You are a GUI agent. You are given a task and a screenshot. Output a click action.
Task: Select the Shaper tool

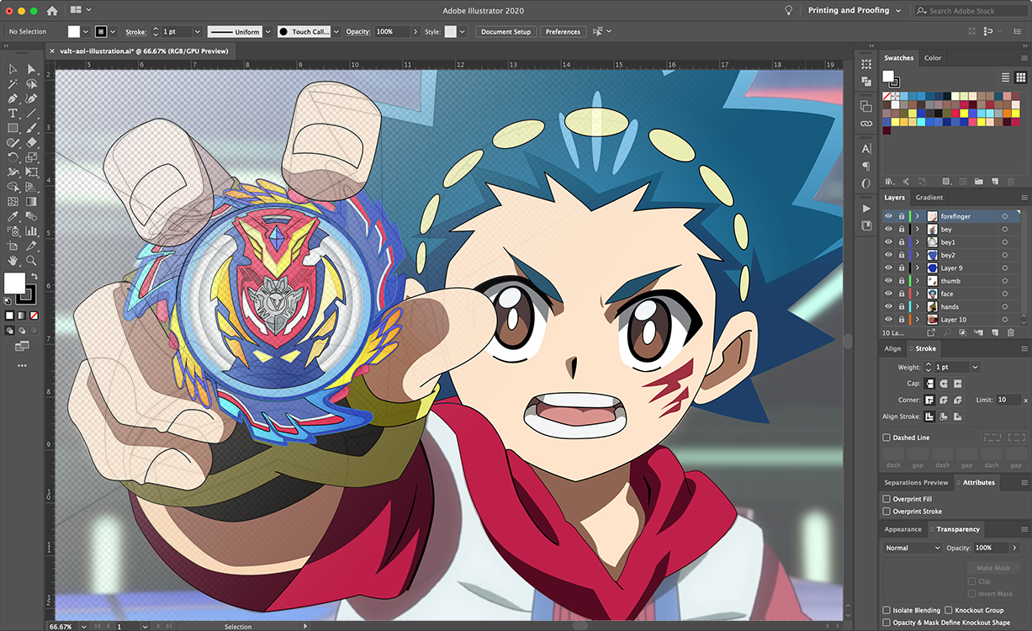pos(13,143)
